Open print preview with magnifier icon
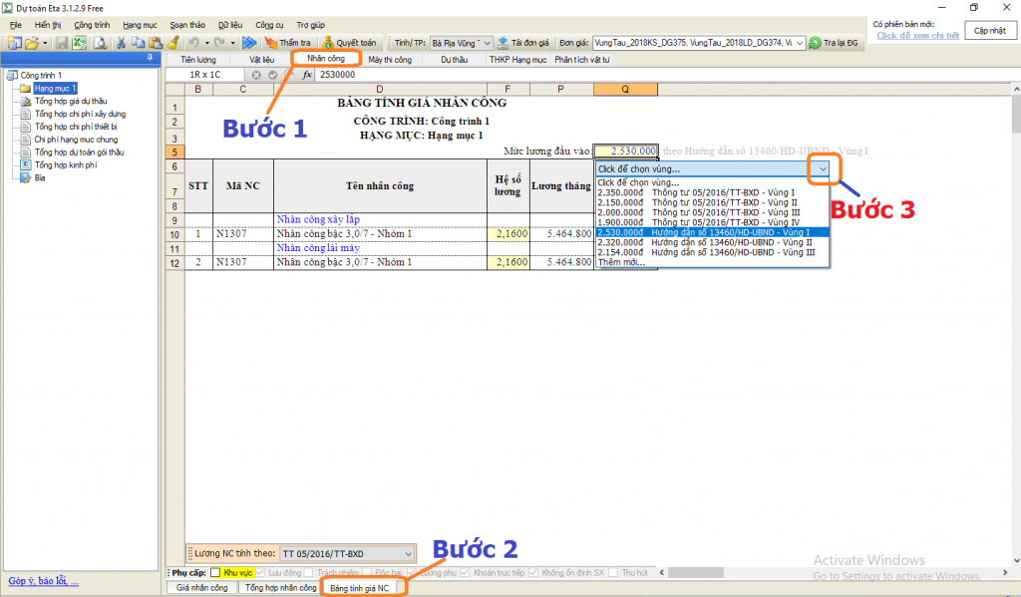Screen dimensions: 1021x597 pos(99,43)
